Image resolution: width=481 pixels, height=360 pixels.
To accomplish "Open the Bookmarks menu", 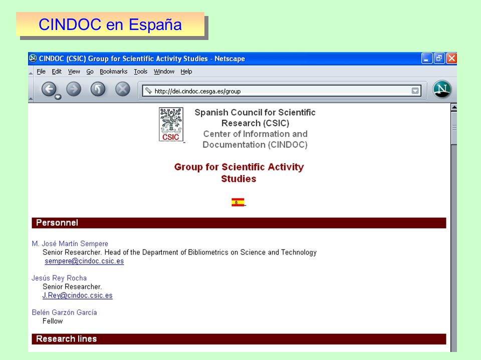I will pos(114,71).
